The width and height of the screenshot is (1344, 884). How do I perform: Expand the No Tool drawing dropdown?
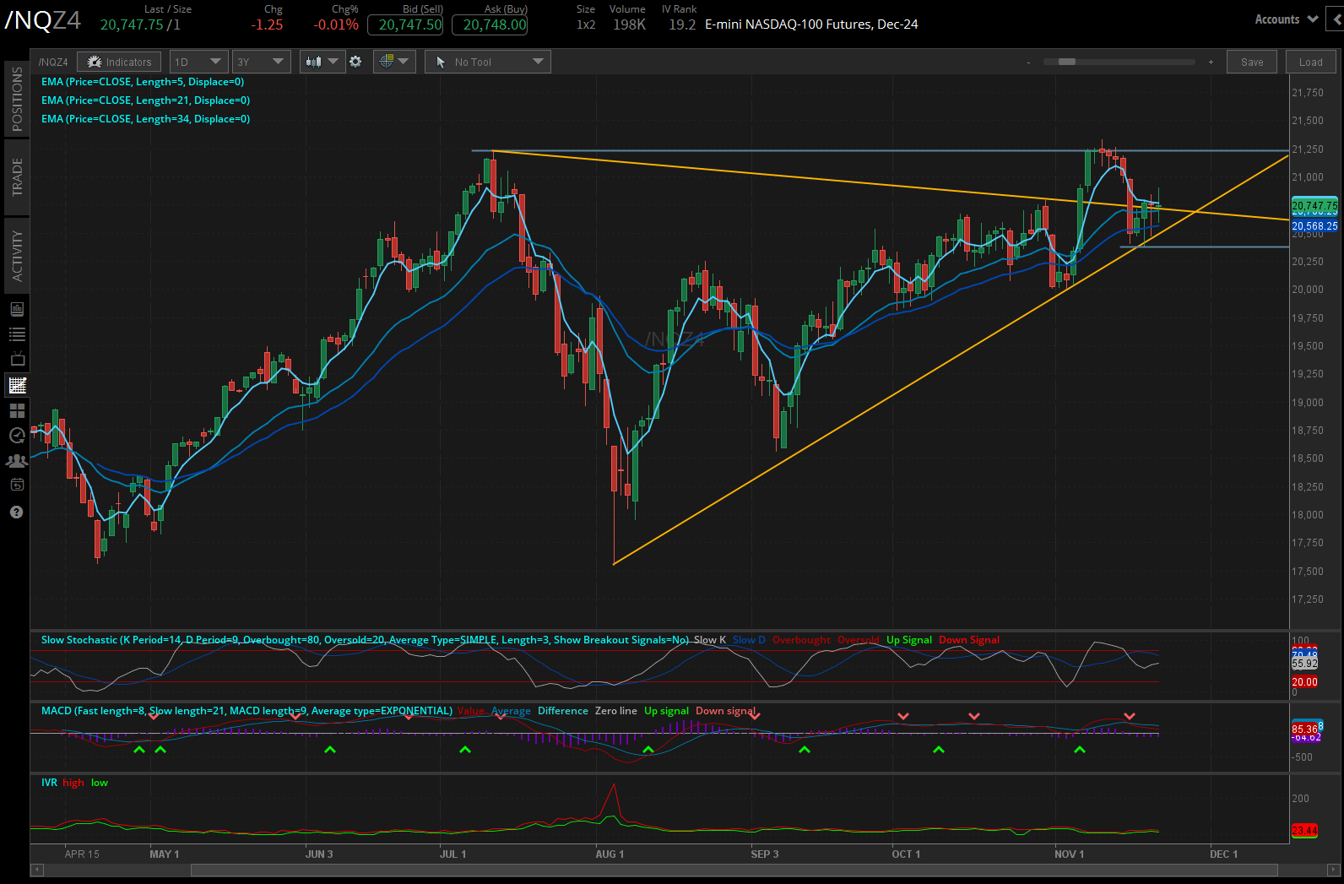pyautogui.click(x=488, y=62)
